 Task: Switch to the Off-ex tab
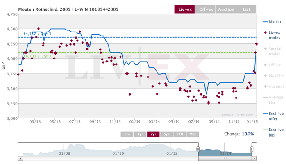point(205,9)
